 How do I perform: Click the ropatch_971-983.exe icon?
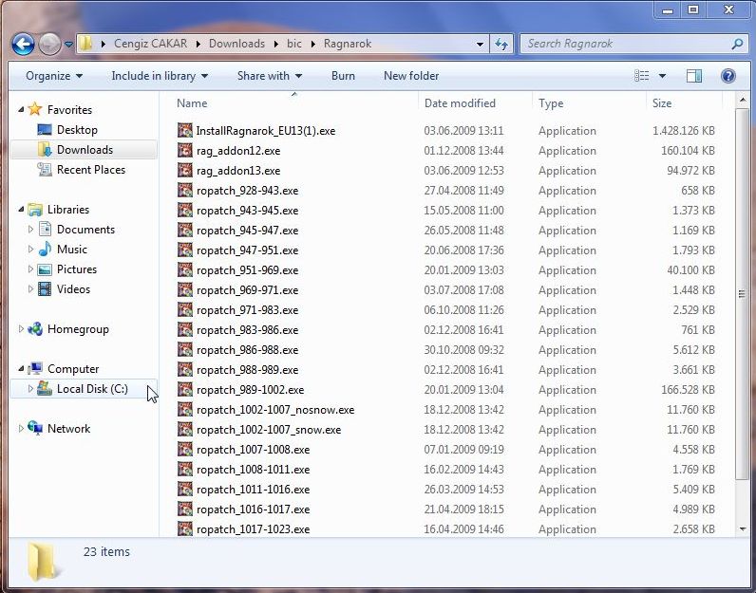tap(185, 309)
